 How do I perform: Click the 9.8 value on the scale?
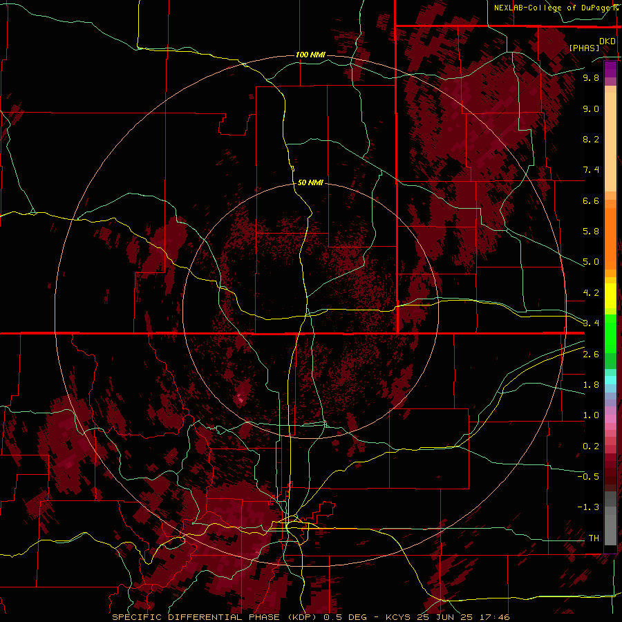[591, 77]
